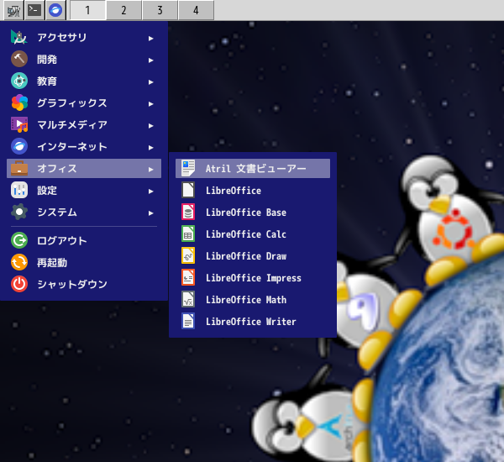Launch the terminal from the panel
The image size is (504, 462).
point(34,10)
